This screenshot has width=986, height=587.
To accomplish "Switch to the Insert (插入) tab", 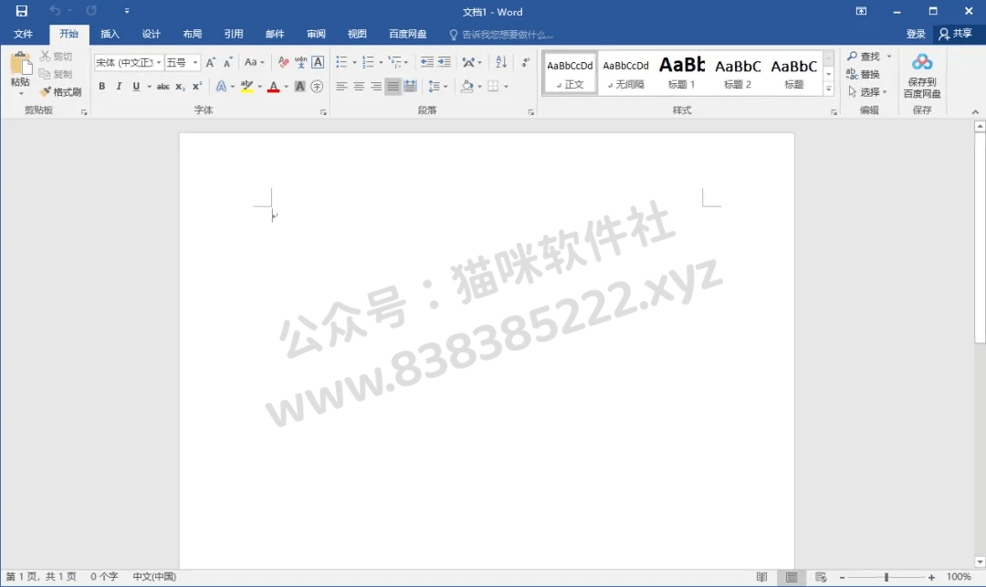I will click(110, 34).
